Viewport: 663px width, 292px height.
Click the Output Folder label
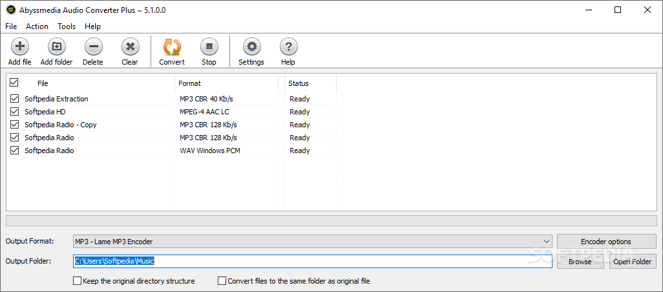(x=28, y=261)
